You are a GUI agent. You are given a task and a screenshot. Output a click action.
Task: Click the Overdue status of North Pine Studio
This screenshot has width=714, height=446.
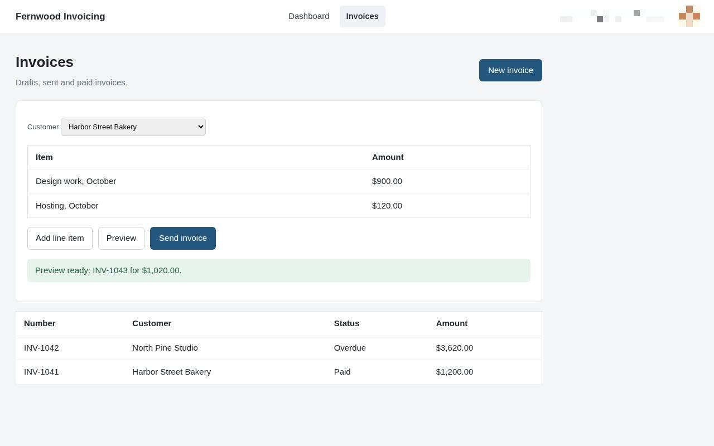(x=350, y=348)
